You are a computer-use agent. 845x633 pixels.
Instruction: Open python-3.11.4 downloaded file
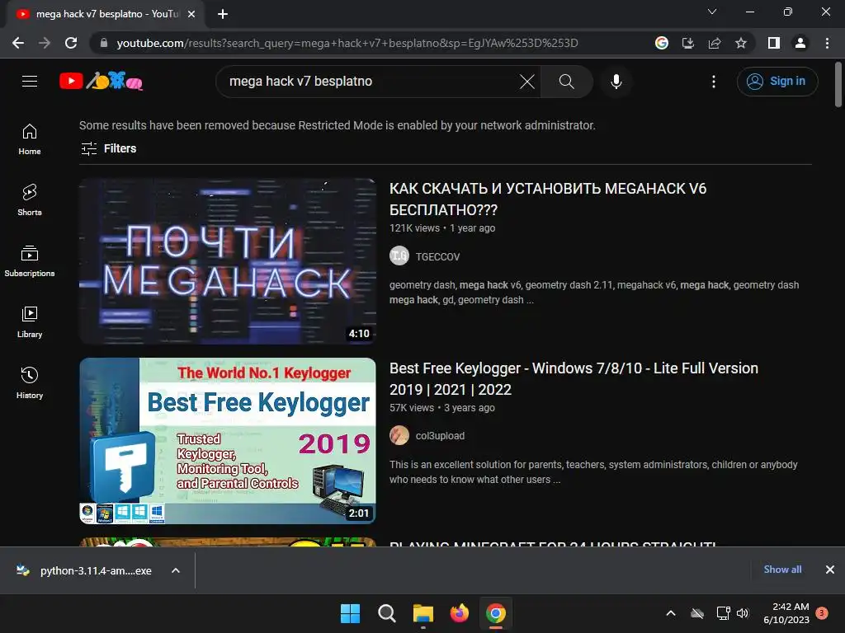click(84, 570)
